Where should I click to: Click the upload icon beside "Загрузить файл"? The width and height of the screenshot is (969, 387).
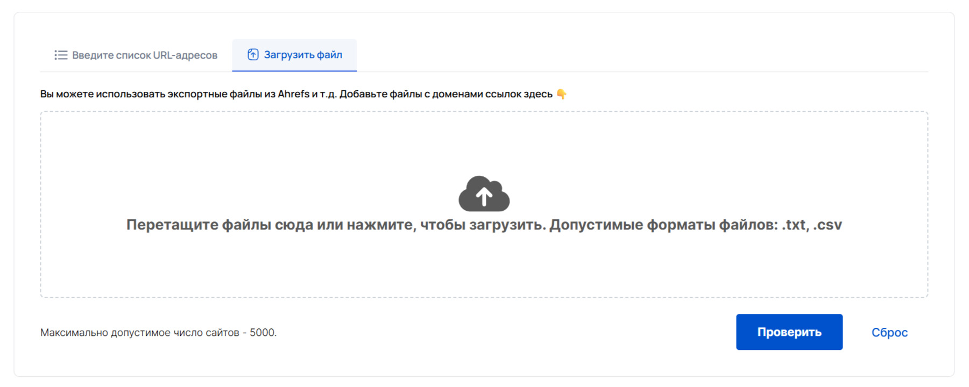253,54
